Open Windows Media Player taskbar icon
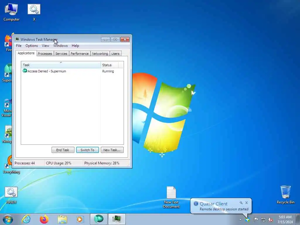300x225 pixels. click(80, 219)
